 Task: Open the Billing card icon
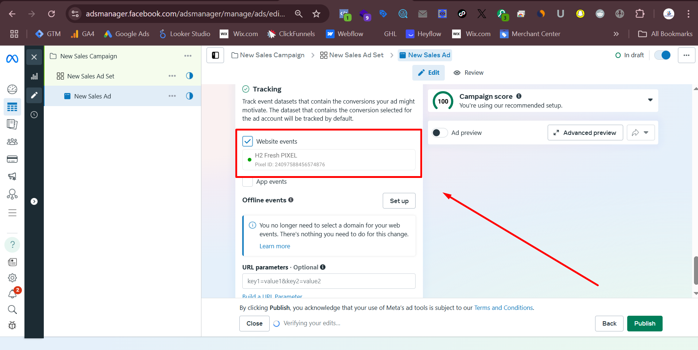pyautogui.click(x=12, y=159)
